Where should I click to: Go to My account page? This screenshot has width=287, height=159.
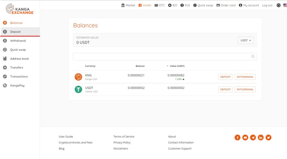tap(251, 5)
